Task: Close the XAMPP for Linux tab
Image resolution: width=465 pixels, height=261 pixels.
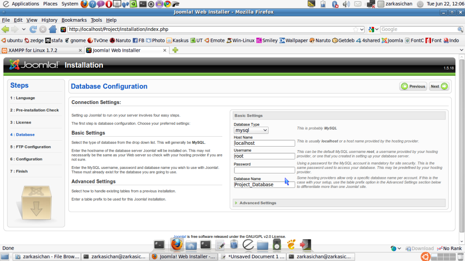Action: point(80,50)
